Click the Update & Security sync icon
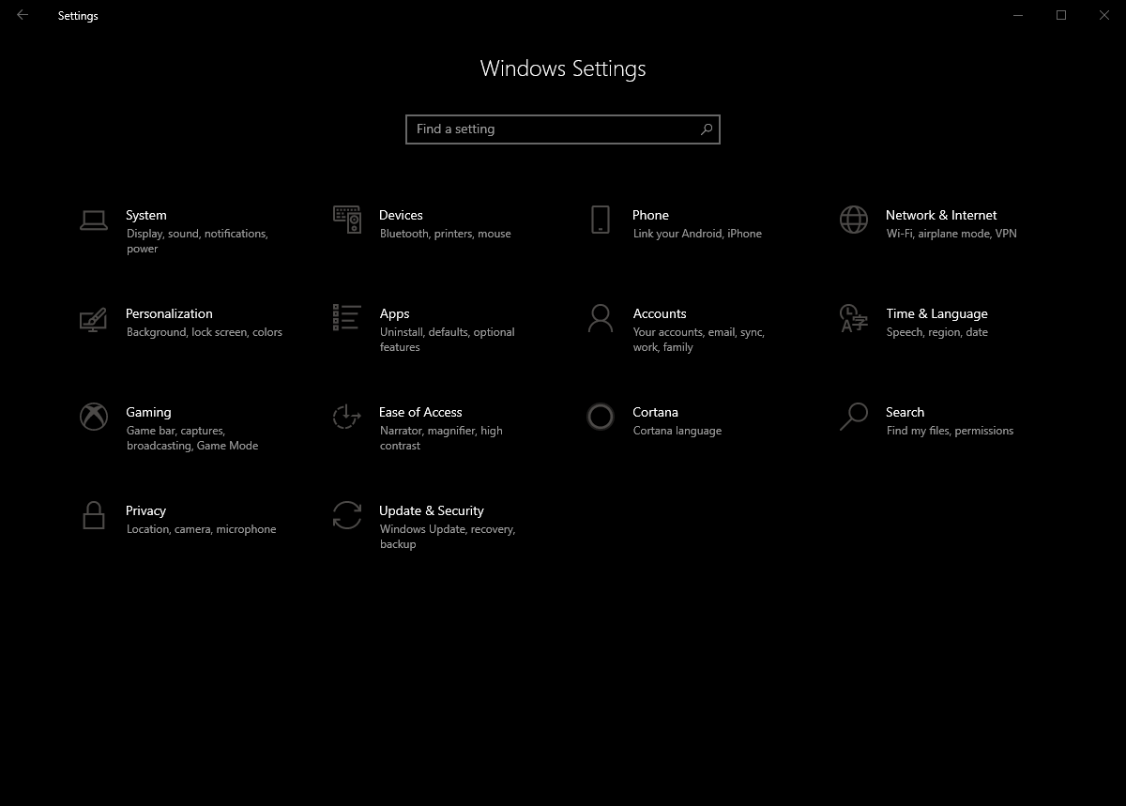This screenshot has width=1126, height=806. [x=346, y=516]
